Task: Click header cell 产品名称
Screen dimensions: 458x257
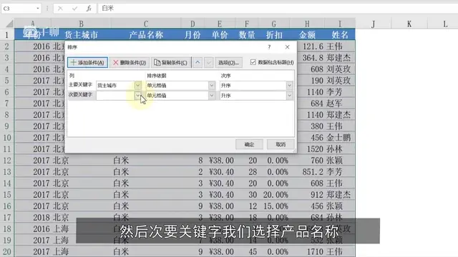Action: click(146, 35)
